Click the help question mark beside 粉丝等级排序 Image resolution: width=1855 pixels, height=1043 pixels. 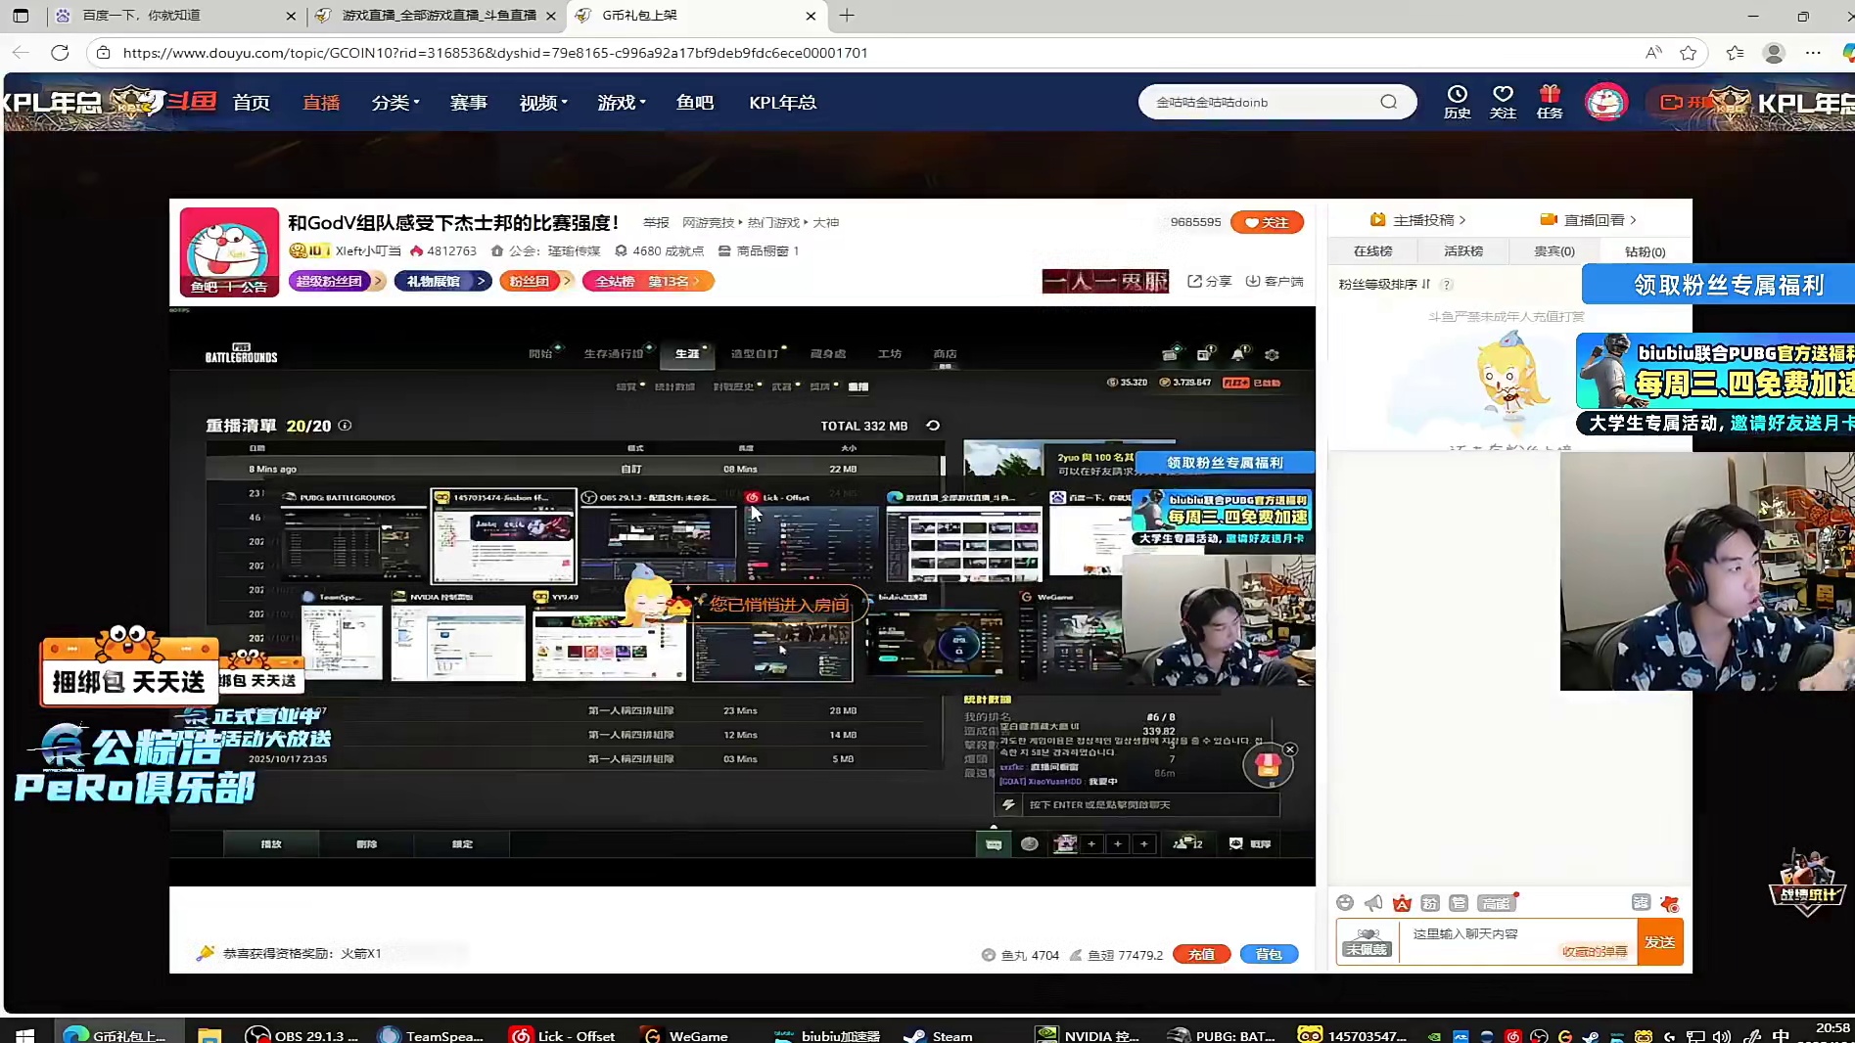(x=1447, y=285)
